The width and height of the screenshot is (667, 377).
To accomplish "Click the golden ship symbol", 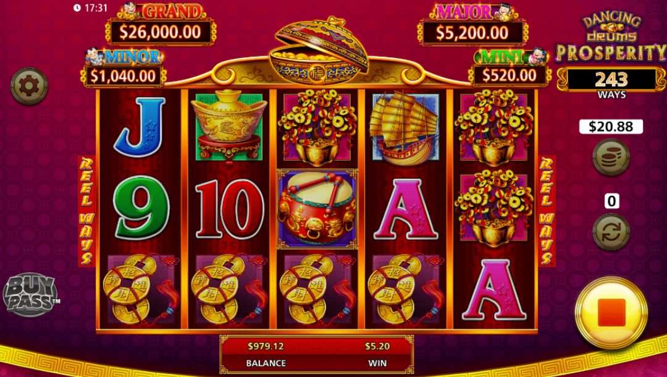I will click(405, 128).
